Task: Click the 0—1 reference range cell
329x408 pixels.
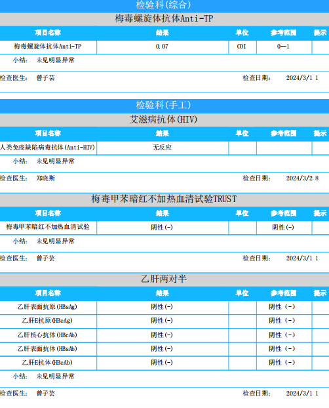Action: pyautogui.click(x=283, y=47)
